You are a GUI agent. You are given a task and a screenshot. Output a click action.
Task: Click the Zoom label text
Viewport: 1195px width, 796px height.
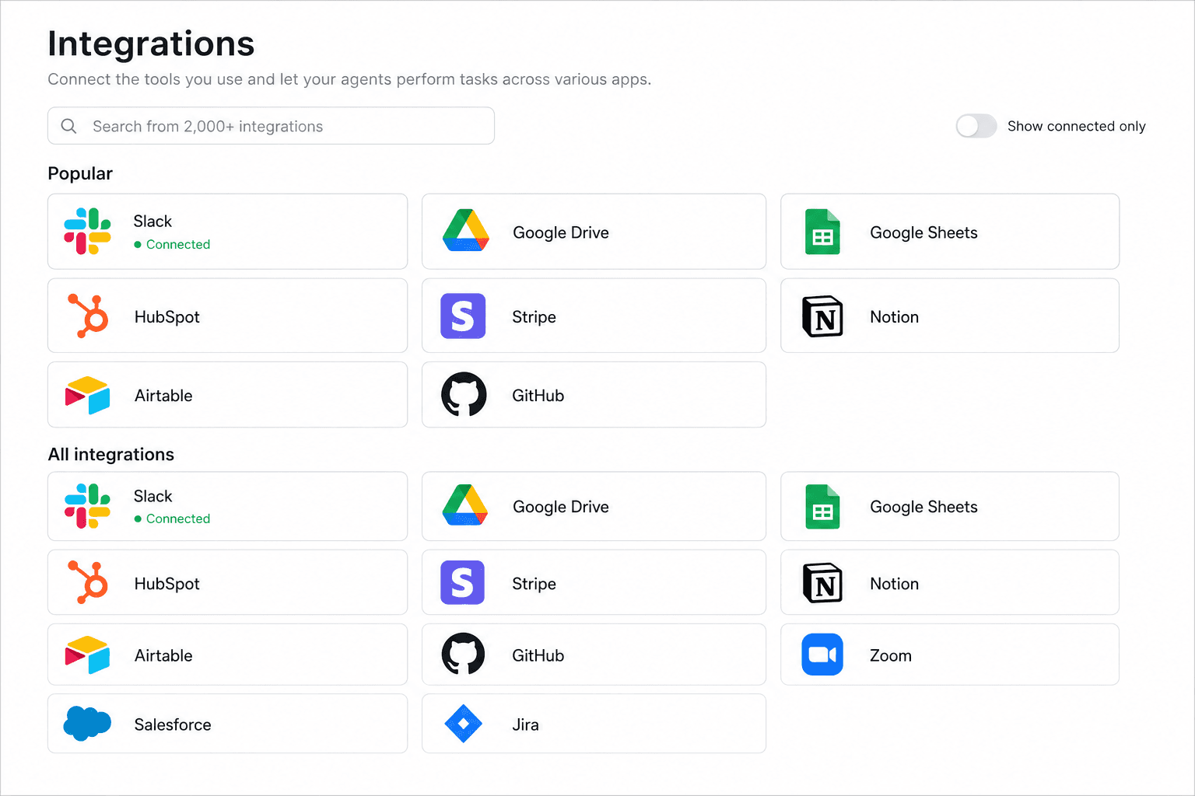890,655
